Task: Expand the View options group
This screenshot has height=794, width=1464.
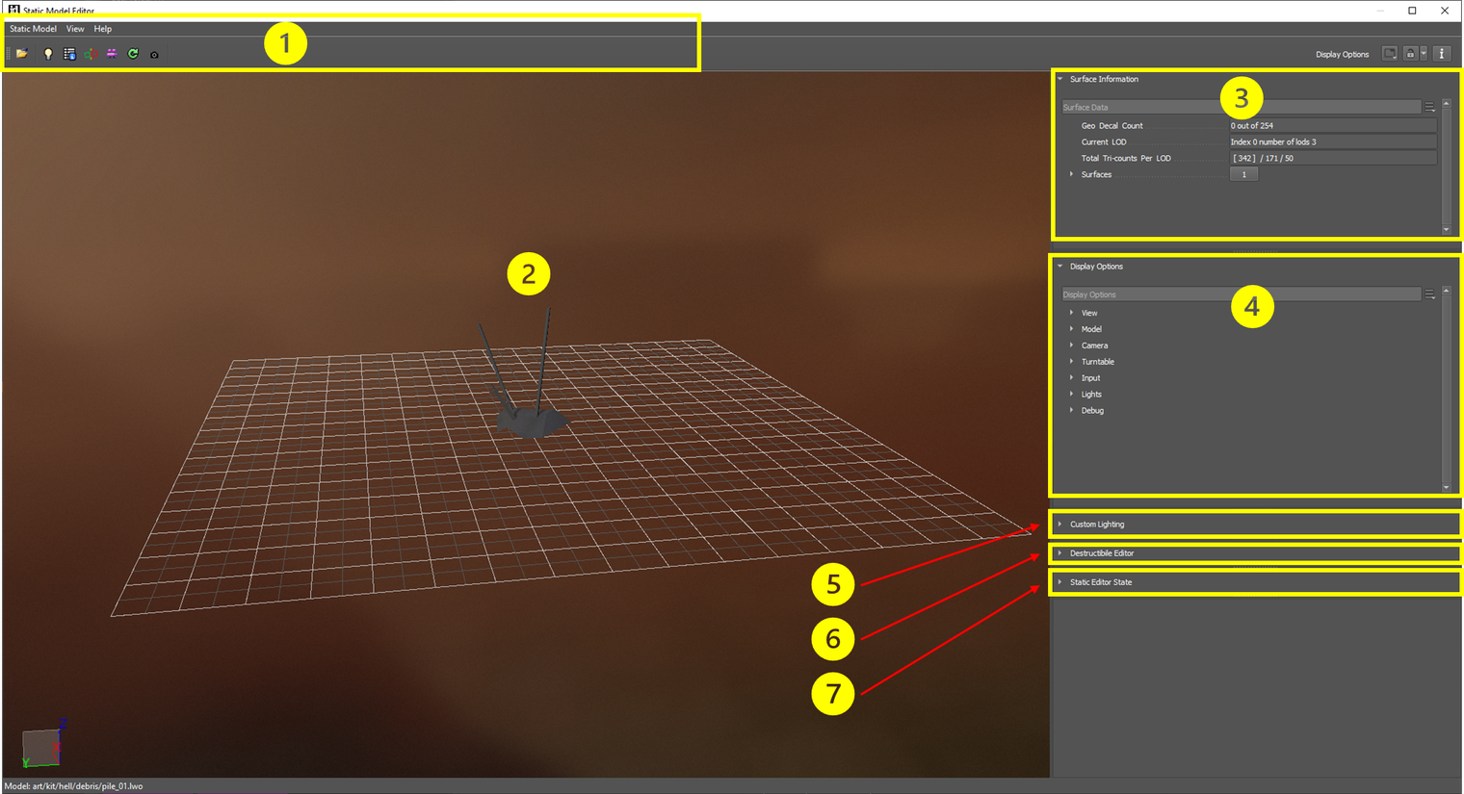Action: [1071, 313]
